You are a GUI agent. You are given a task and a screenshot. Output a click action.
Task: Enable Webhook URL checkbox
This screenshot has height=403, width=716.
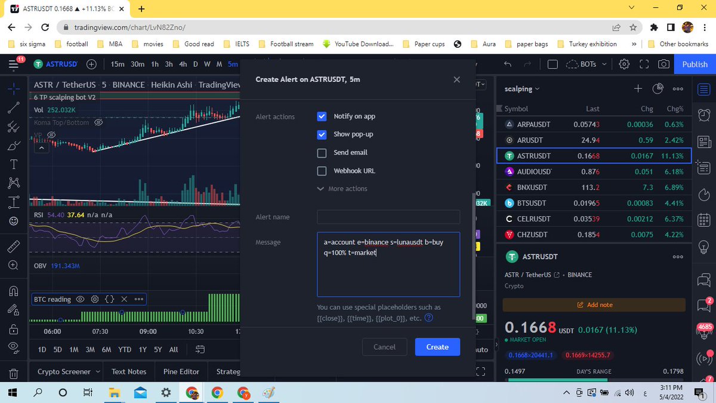tap(322, 171)
